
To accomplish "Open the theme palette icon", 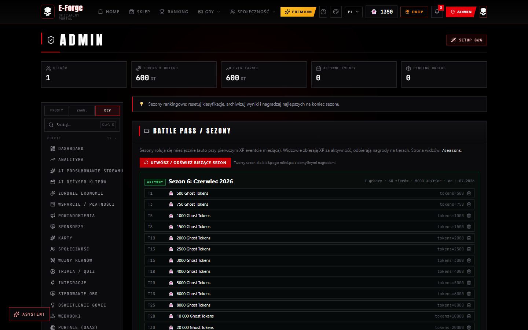I will (x=336, y=12).
